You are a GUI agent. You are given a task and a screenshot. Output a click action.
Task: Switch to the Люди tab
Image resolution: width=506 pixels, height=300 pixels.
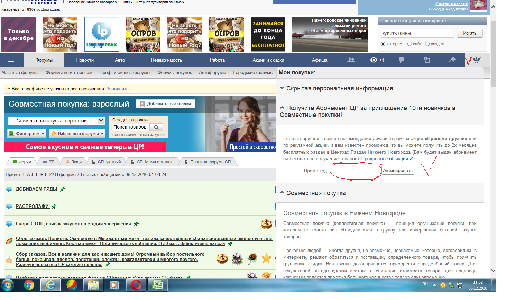[74, 162]
